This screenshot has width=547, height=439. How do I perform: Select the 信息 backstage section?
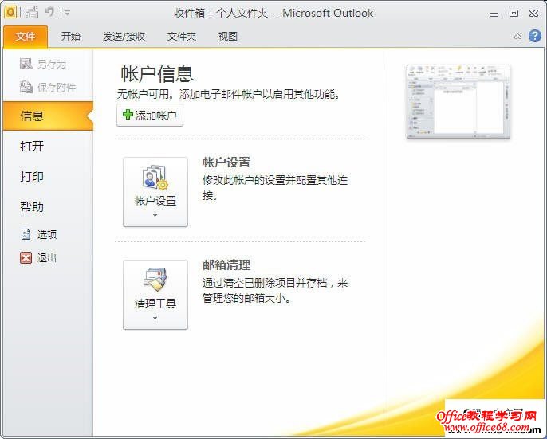[48, 116]
